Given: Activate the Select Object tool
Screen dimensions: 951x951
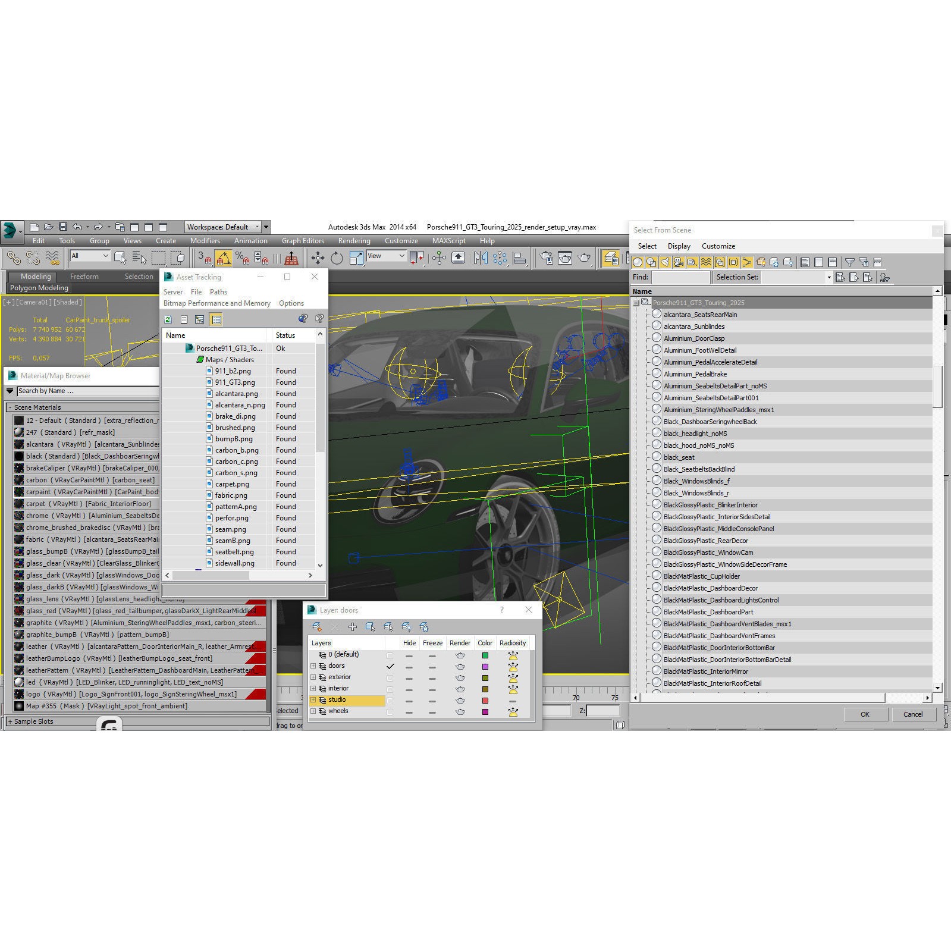Looking at the screenshot, I should pos(120,258).
